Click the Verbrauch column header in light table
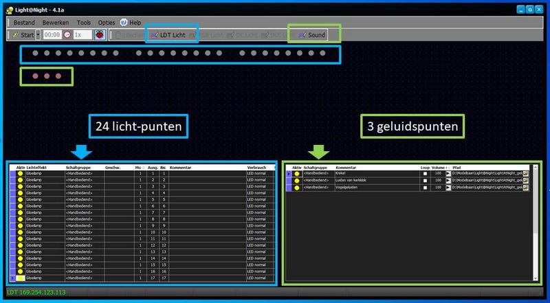This screenshot has width=550, height=303. point(260,168)
